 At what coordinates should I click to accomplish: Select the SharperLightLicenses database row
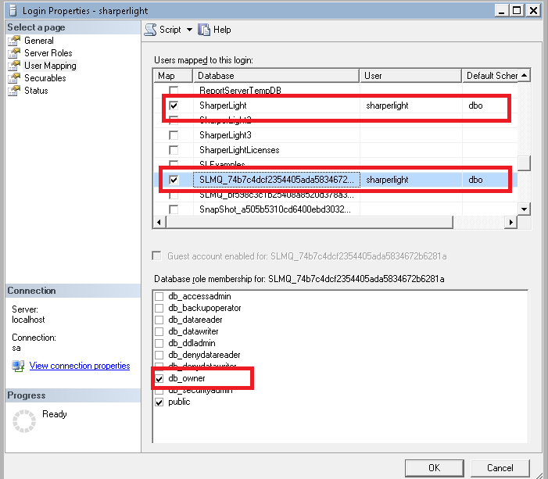(335, 150)
